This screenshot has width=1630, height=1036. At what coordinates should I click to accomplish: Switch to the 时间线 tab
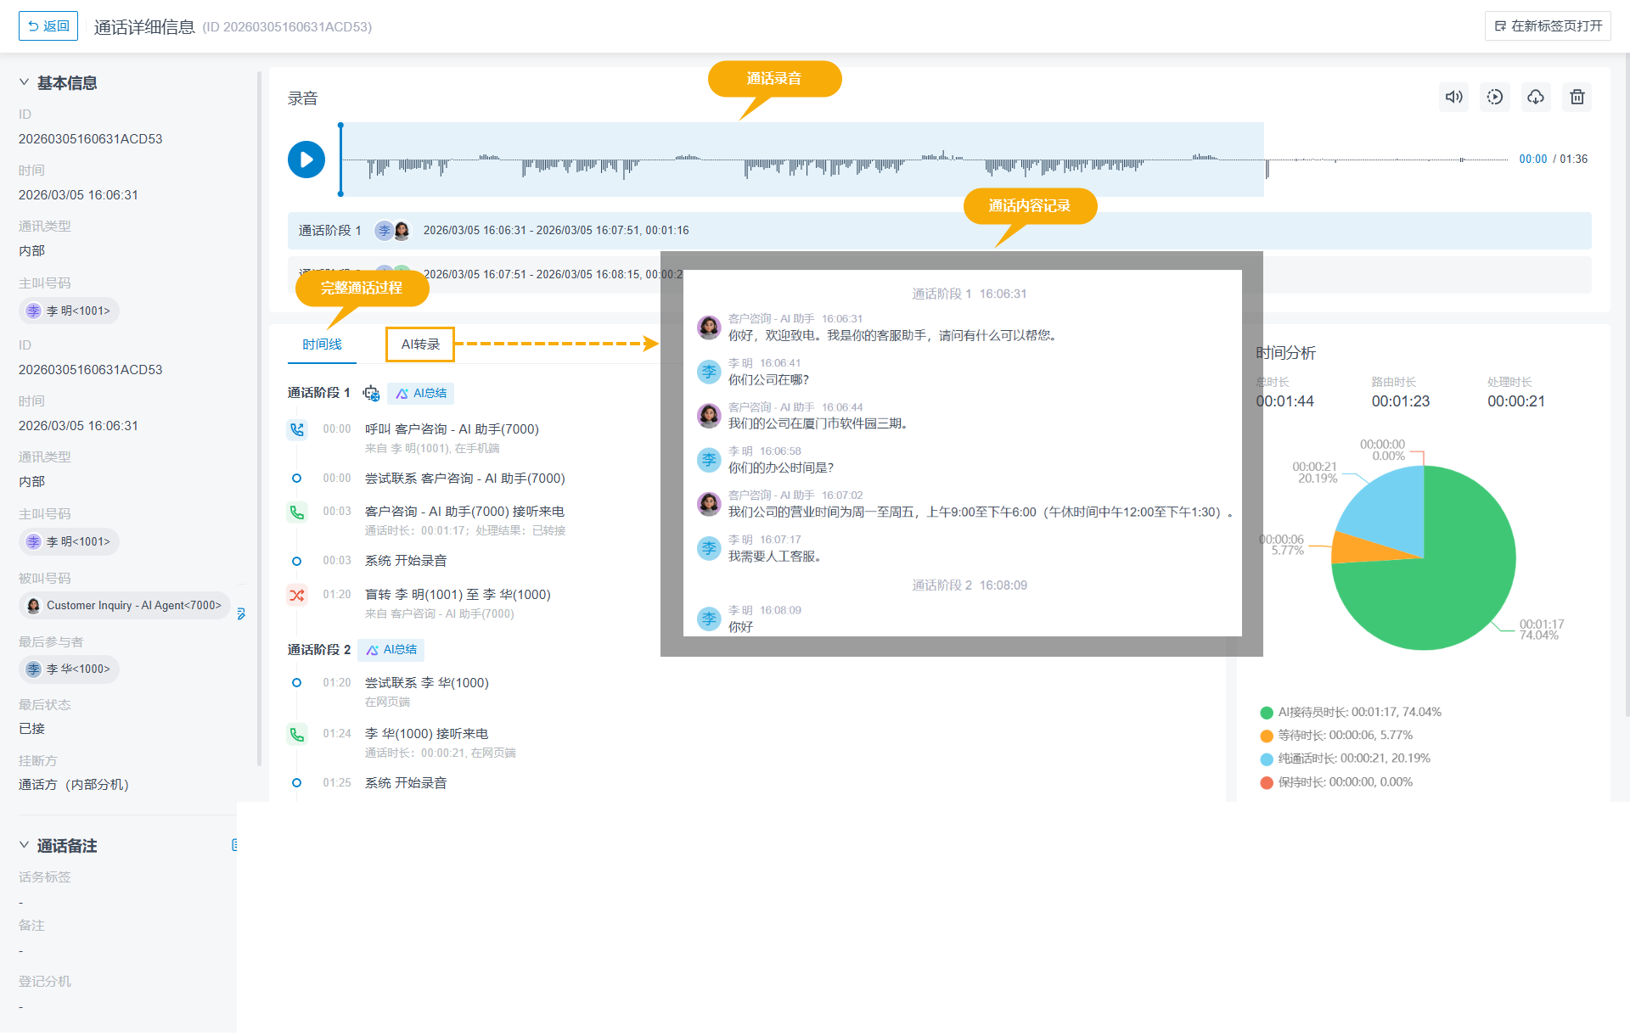(322, 344)
